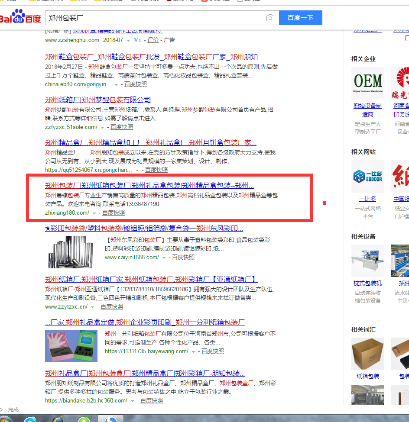Click the 一比多 EBDOOR logo
The width and height of the screenshot is (409, 422).
pos(367,176)
